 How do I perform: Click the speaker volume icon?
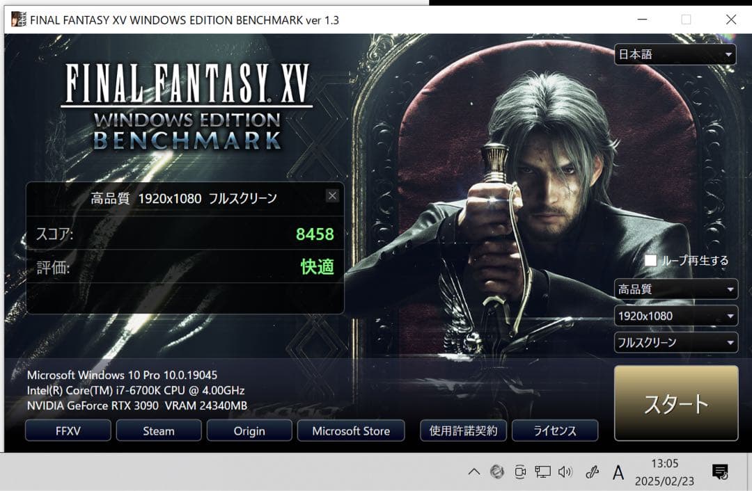[565, 472]
